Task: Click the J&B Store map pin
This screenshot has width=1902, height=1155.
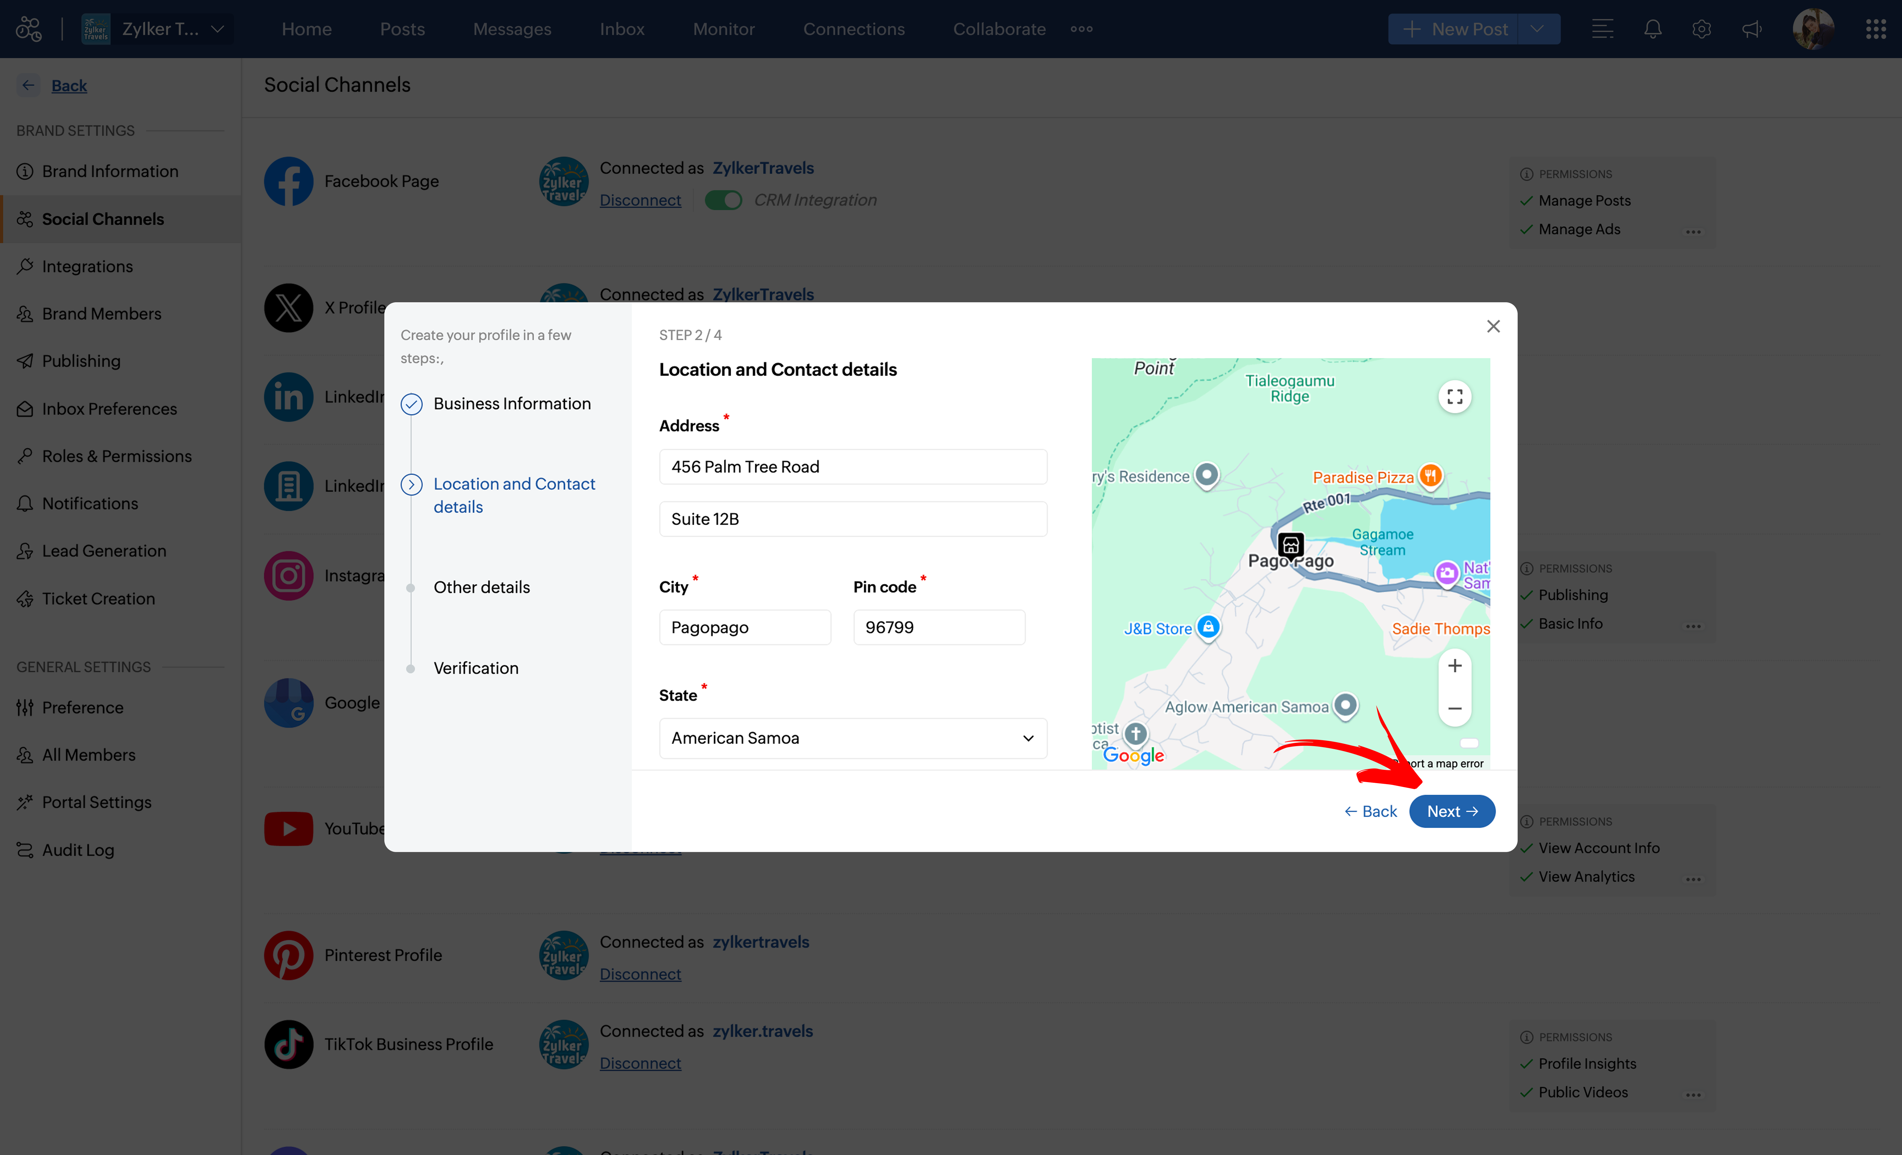Action: (1208, 626)
